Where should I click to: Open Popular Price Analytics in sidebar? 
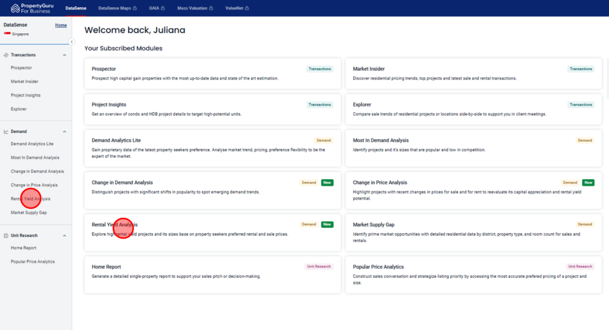(33, 262)
